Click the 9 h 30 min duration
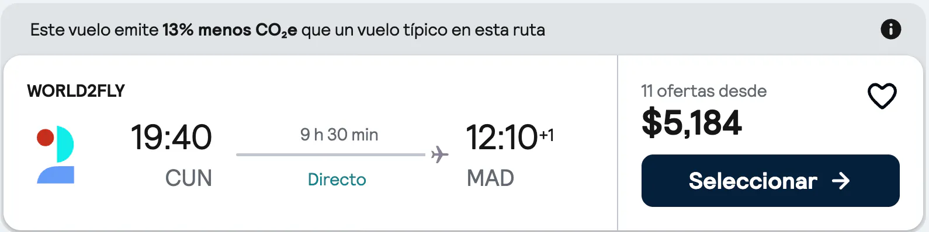 click(339, 135)
